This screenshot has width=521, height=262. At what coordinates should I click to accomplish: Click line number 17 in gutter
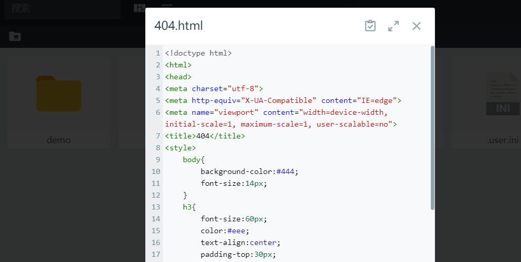click(x=156, y=254)
